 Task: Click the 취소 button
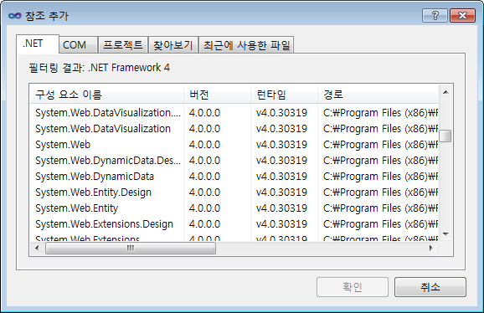coord(430,287)
